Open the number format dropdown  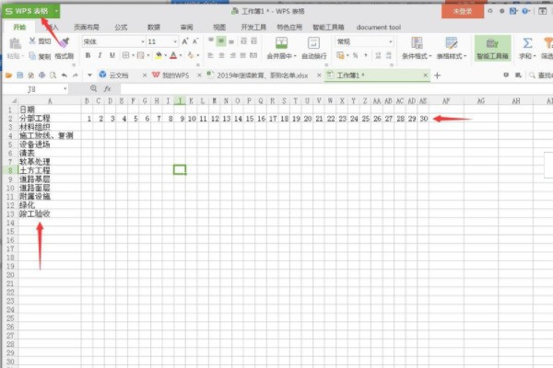pyautogui.click(x=391, y=42)
